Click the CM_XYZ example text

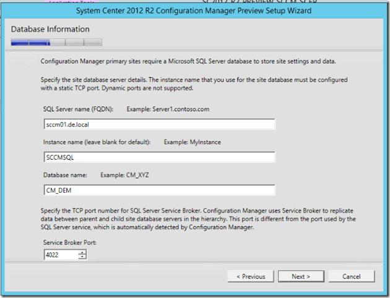(133, 175)
